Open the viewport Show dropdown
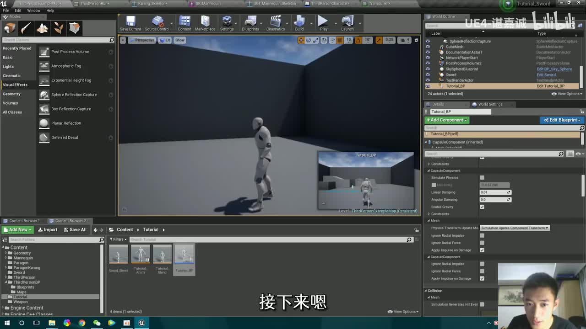 pyautogui.click(x=179, y=40)
